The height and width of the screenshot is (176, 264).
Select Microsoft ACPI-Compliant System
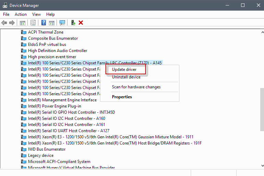click(59, 162)
